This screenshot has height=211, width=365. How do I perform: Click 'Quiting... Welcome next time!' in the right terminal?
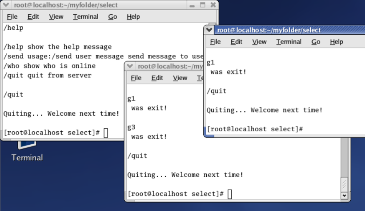pos(265,110)
